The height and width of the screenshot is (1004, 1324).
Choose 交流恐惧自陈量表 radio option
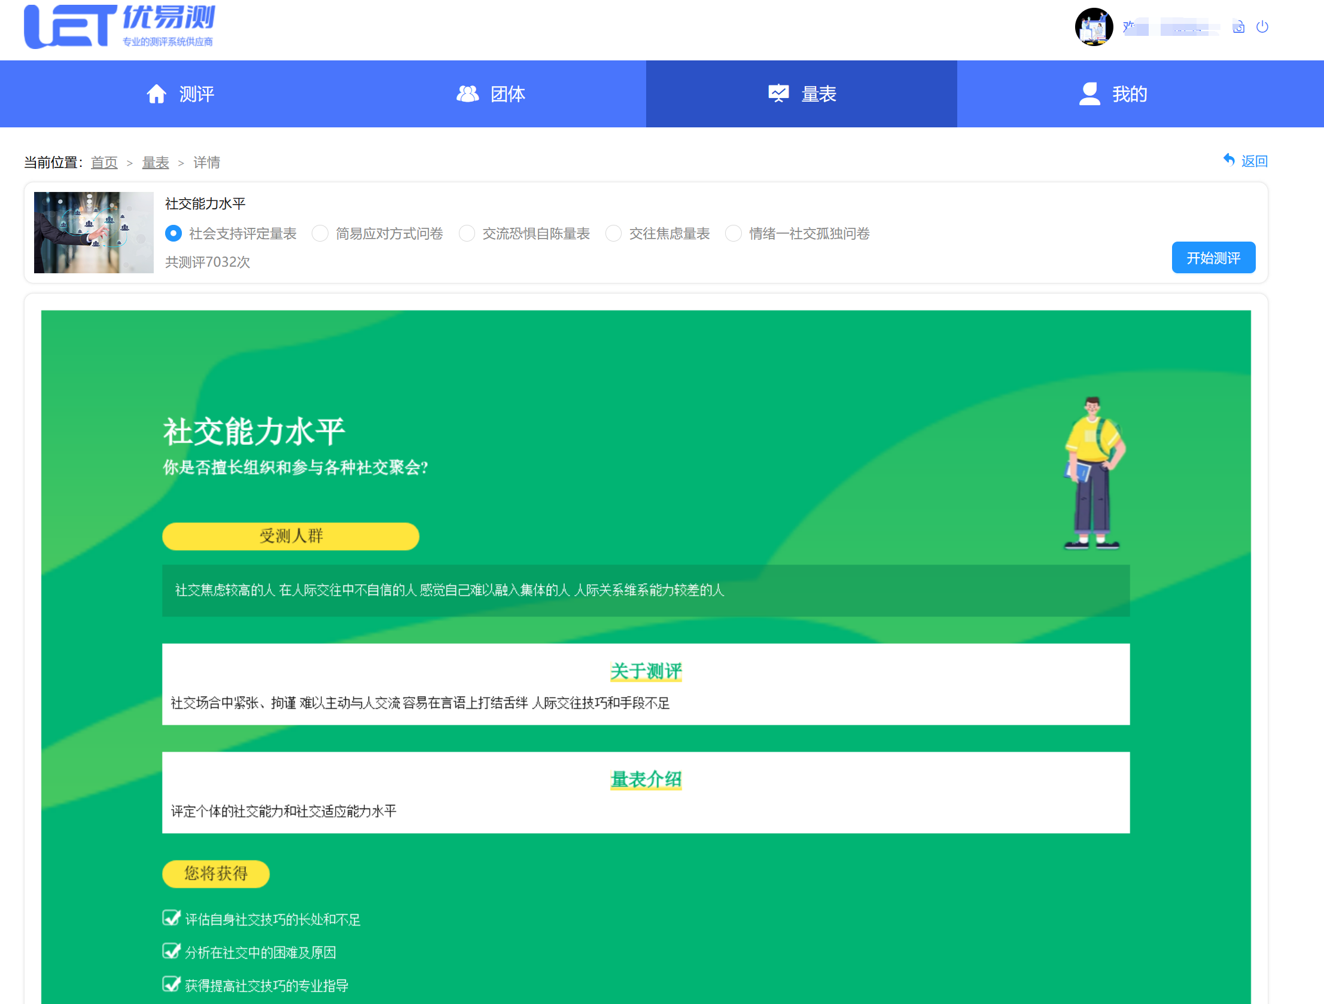click(467, 233)
